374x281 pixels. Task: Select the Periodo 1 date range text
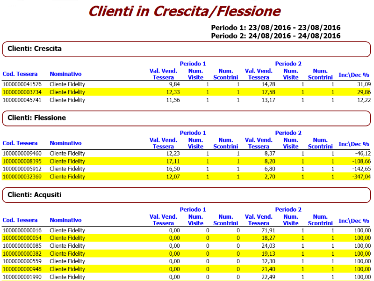click(275, 28)
